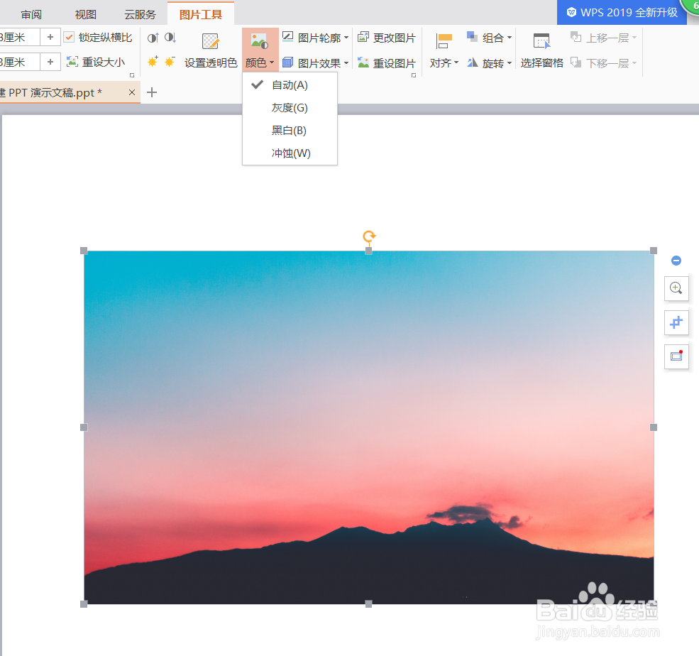Click the upper 厘米 height input field

pos(20,37)
